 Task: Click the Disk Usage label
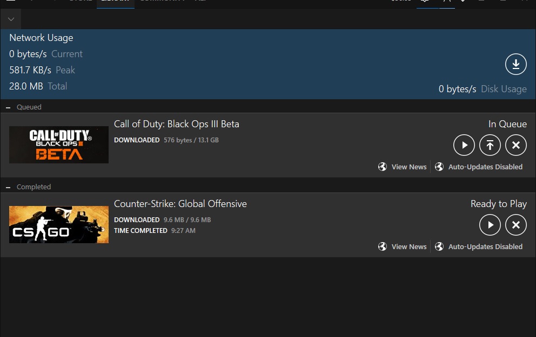pyautogui.click(x=504, y=89)
